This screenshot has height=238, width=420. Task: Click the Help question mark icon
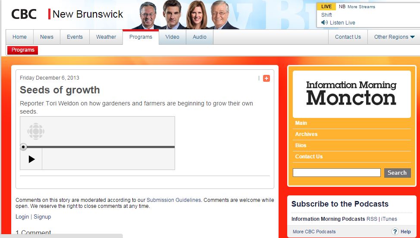(395, 232)
